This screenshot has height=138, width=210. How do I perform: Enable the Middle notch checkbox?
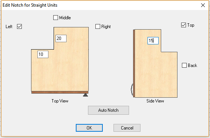tap(55, 17)
